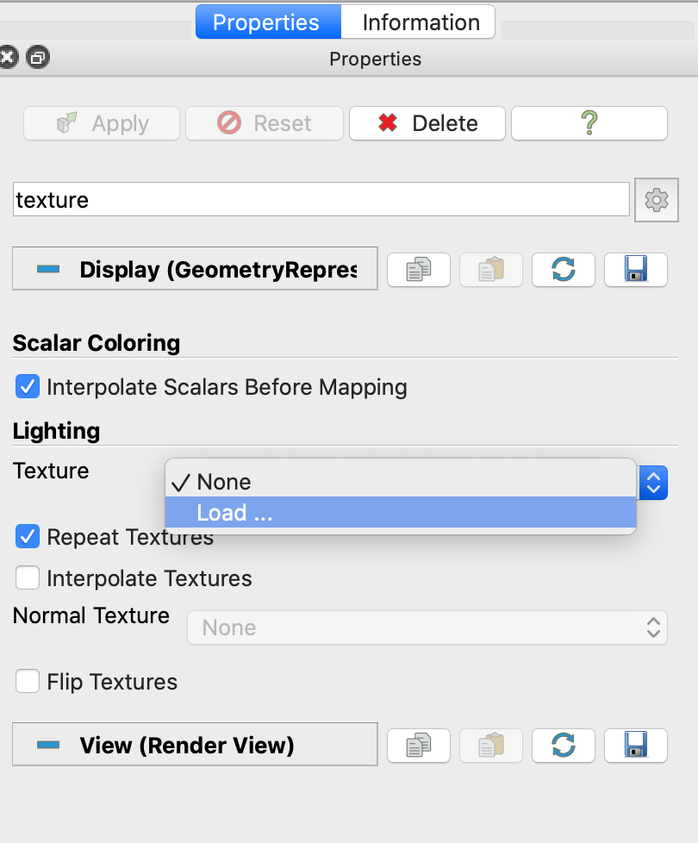Copy Display representation properties
Image resolution: width=698 pixels, height=843 pixels.
click(418, 269)
